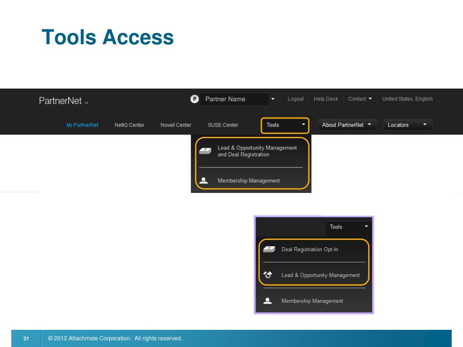Click the Partner Name field
This screenshot has height=347, width=463.
tap(235, 99)
